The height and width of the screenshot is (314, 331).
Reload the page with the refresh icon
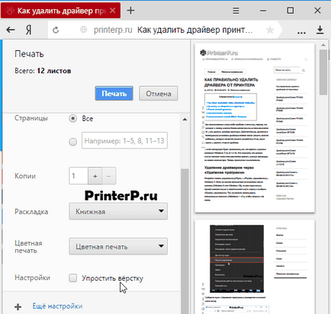pyautogui.click(x=56, y=30)
